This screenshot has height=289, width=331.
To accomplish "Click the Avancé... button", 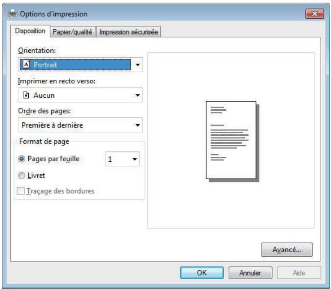I will pyautogui.click(x=287, y=250).
